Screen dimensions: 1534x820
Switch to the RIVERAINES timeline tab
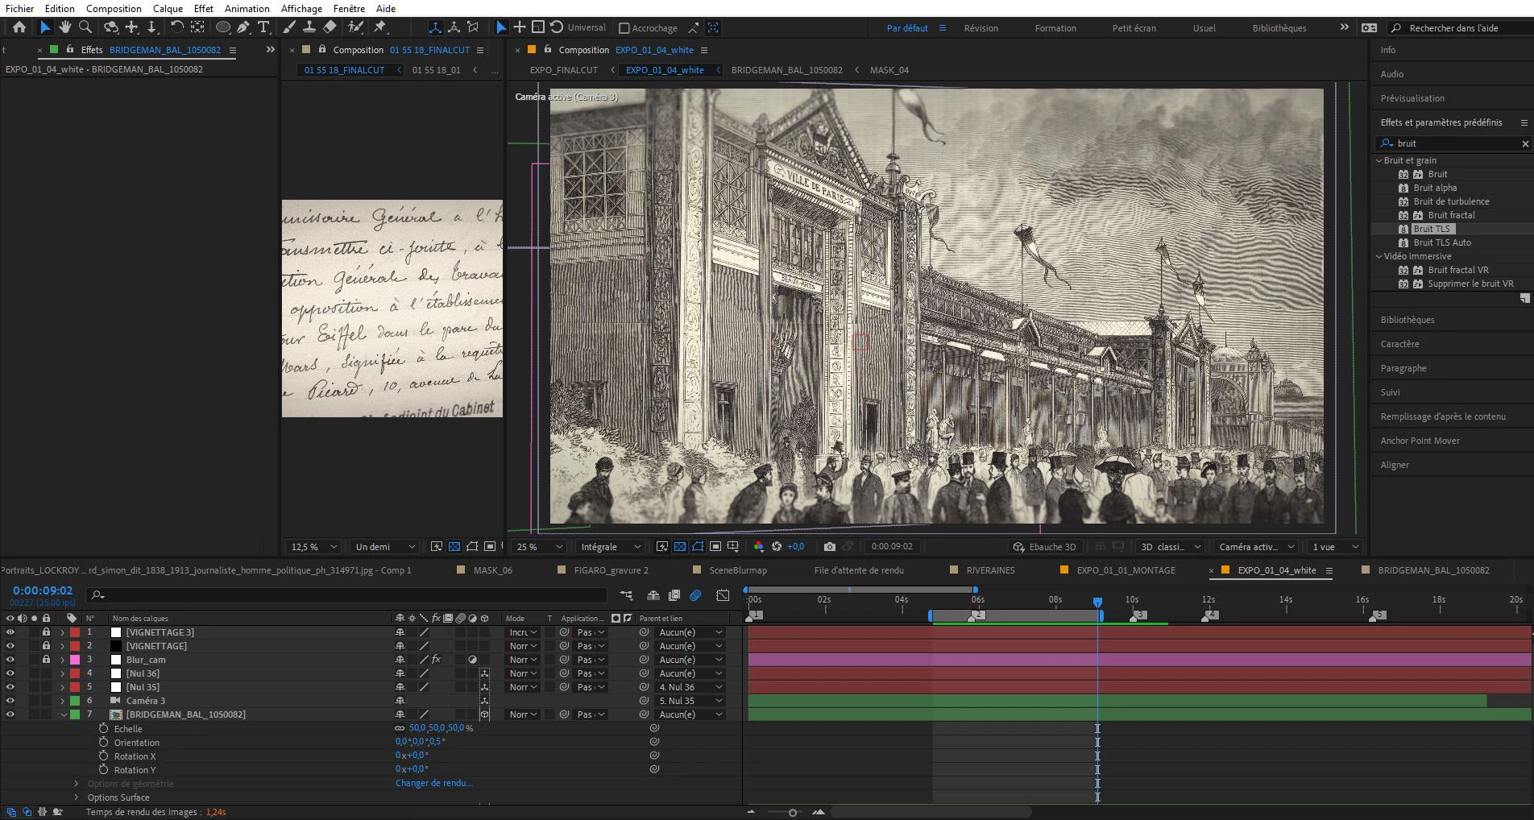coord(990,570)
